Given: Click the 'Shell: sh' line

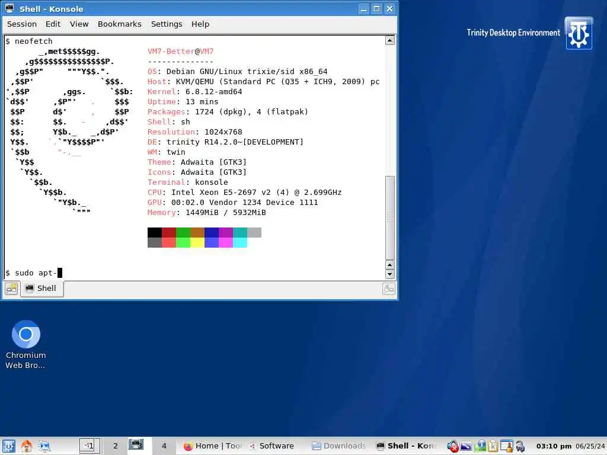Looking at the screenshot, I should (169, 121).
